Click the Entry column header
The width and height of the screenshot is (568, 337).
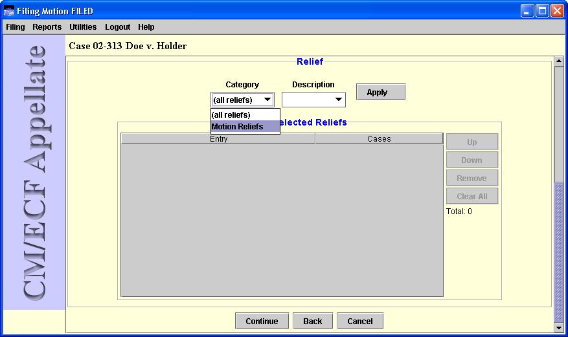[x=218, y=138]
